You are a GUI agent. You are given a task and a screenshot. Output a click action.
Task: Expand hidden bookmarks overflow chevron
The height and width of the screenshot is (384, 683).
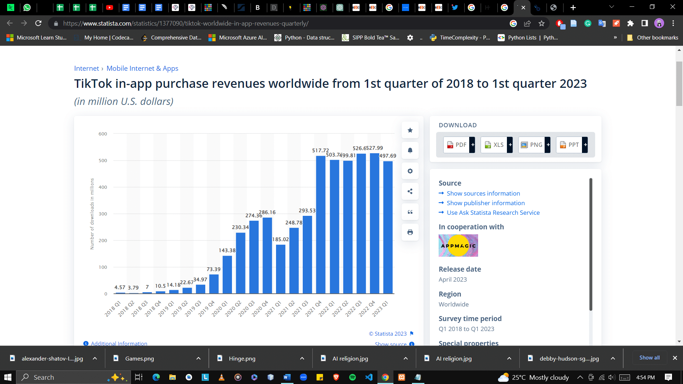615,38
